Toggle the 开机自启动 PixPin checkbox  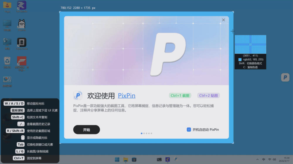pyautogui.click(x=189, y=130)
